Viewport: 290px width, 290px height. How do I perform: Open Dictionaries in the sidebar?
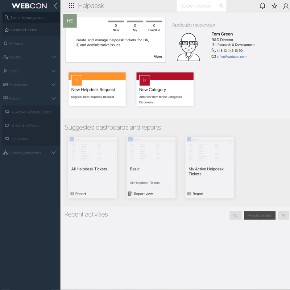pyautogui.click(x=20, y=139)
